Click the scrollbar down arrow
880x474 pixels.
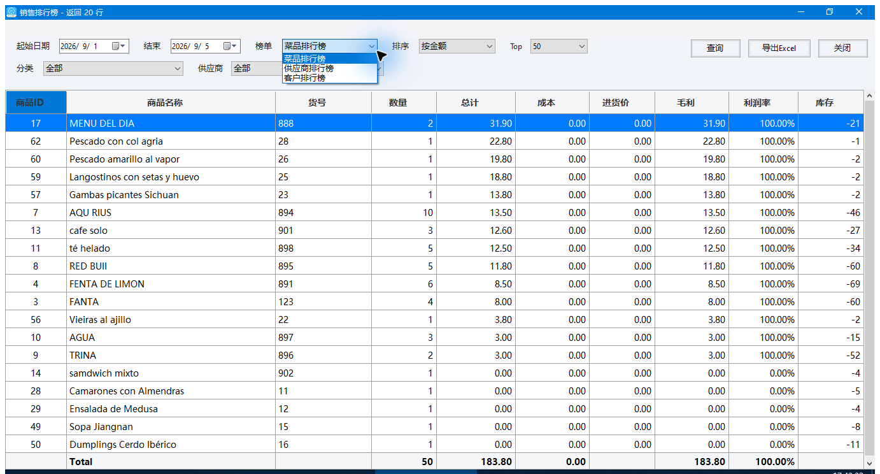coord(869,464)
